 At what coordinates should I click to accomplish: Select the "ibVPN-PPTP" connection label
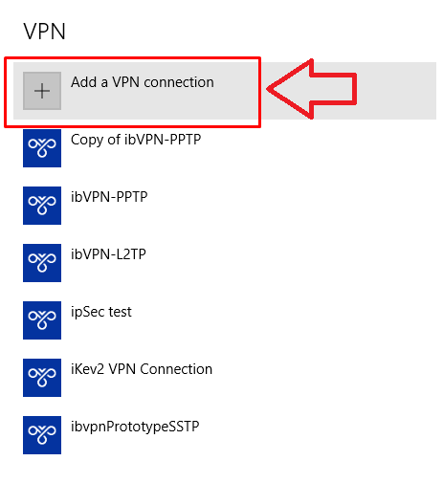pyautogui.click(x=109, y=197)
